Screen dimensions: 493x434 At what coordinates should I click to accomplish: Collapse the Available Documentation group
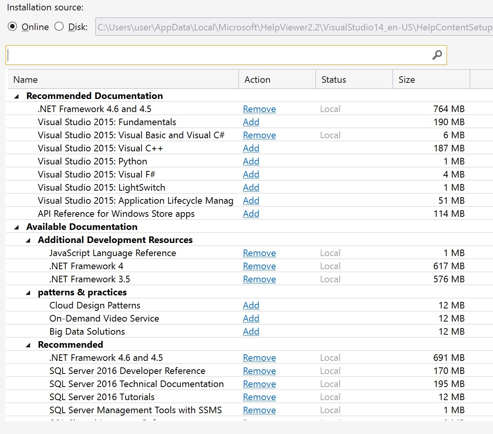(x=17, y=227)
